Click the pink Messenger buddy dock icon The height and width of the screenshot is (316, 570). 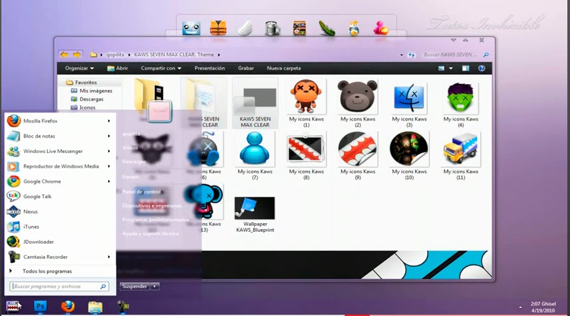[380, 28]
